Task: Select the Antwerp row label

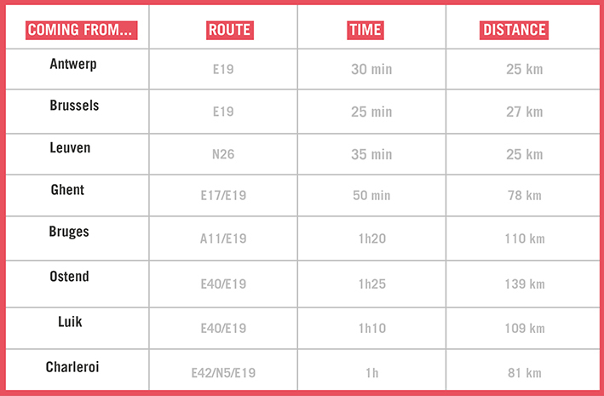Action: pos(72,64)
